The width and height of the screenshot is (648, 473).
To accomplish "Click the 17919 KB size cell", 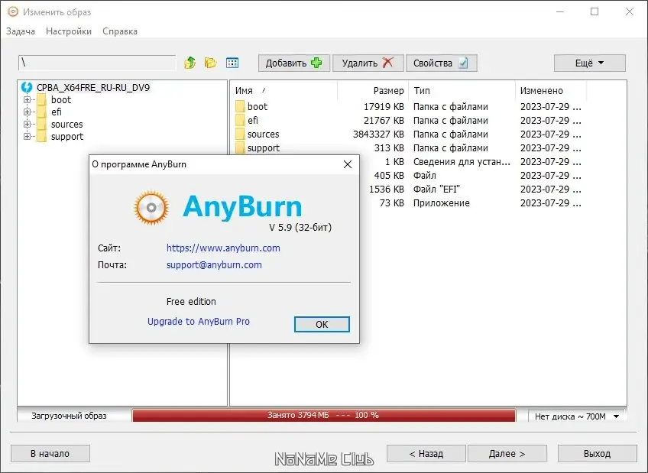I will (384, 106).
